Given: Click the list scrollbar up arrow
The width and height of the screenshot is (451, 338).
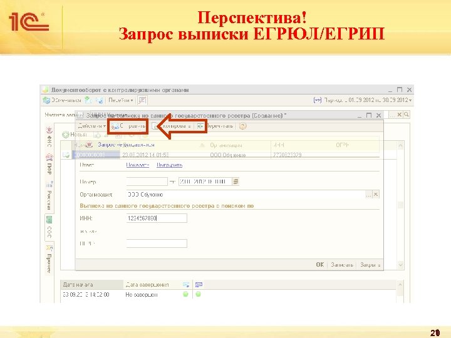Looking at the screenshot, I should pyautogui.click(x=400, y=145).
